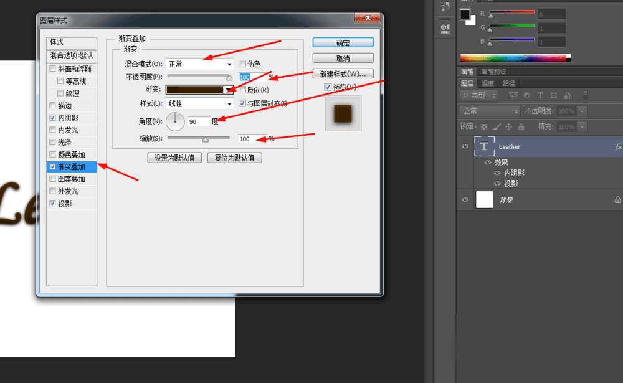Viewport: 623px width, 383px height.
Task: Click the lock transparent pixels icon
Action: coord(483,126)
